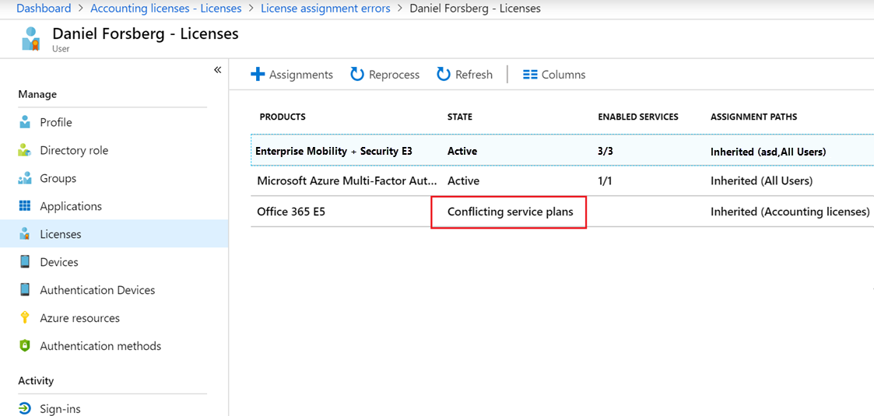
Task: Collapse the left navigation pane
Action: pos(217,70)
